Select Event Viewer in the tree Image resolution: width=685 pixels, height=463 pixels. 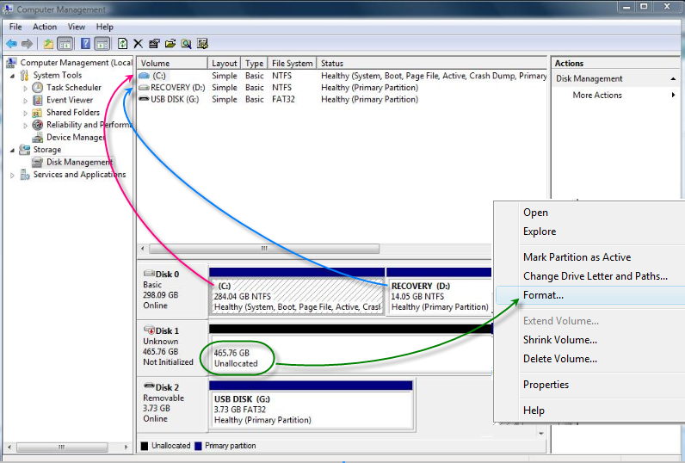coord(69,100)
